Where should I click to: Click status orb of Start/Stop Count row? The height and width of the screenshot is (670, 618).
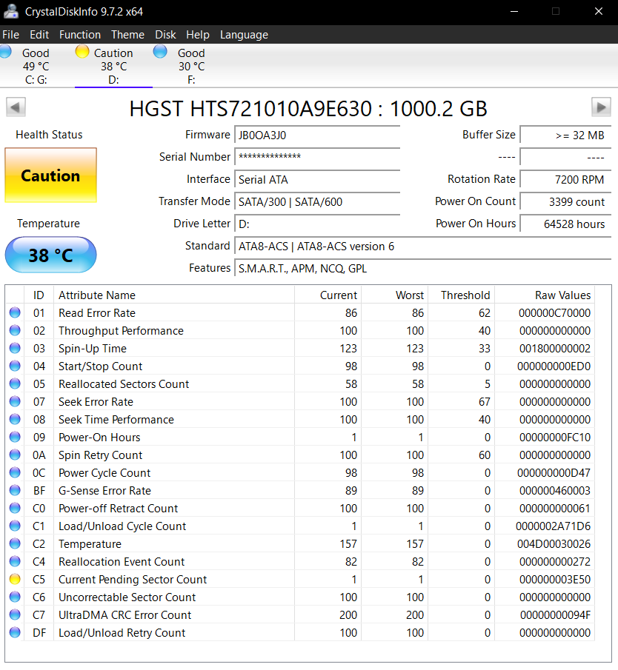pos(15,366)
